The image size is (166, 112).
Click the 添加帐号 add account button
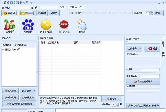pos(11,91)
